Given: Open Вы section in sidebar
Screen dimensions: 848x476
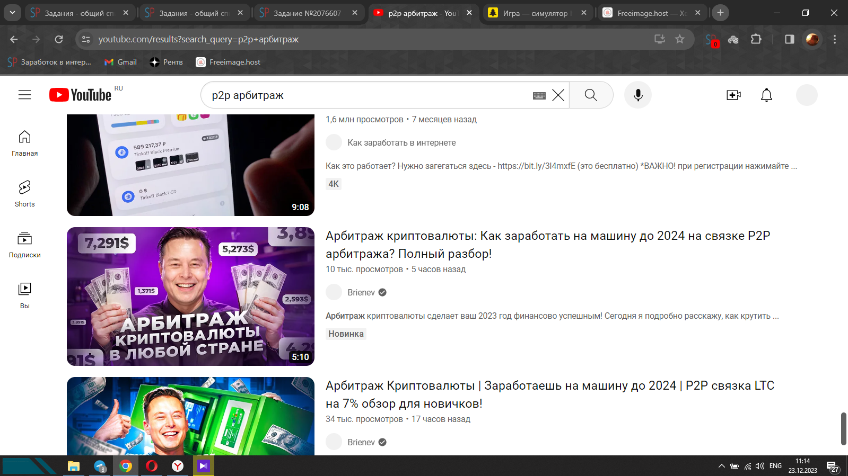Looking at the screenshot, I should [24, 295].
